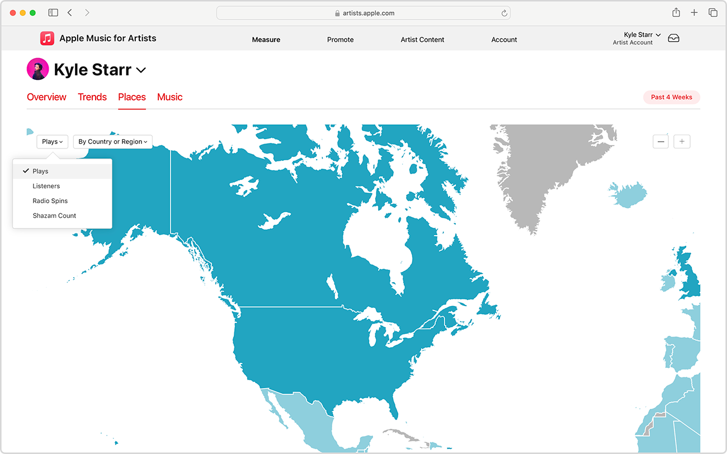This screenshot has width=727, height=454.
Task: Click the Past 4 Weeks button
Action: point(671,97)
